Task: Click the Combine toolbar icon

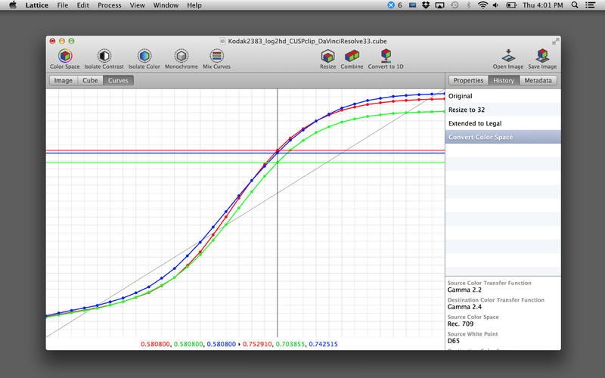Action: 352,56
